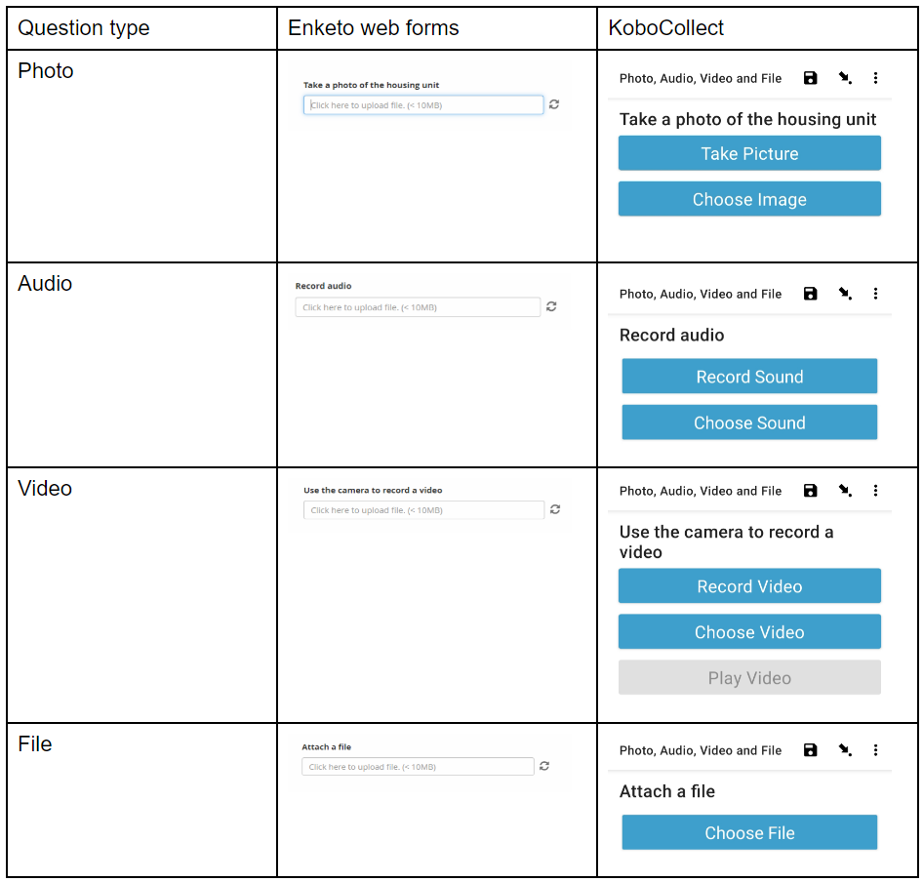This screenshot has height=882, width=923.
Task: Click reset icon beside Record audio upload field
Action: coord(551,306)
